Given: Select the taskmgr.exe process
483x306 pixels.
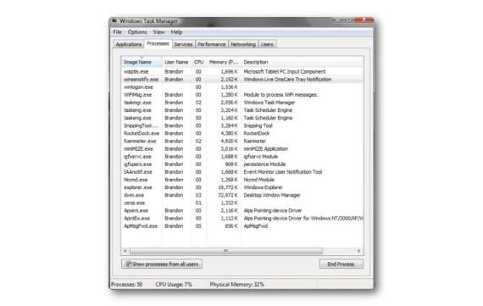Looking at the screenshot, I should [x=242, y=103].
